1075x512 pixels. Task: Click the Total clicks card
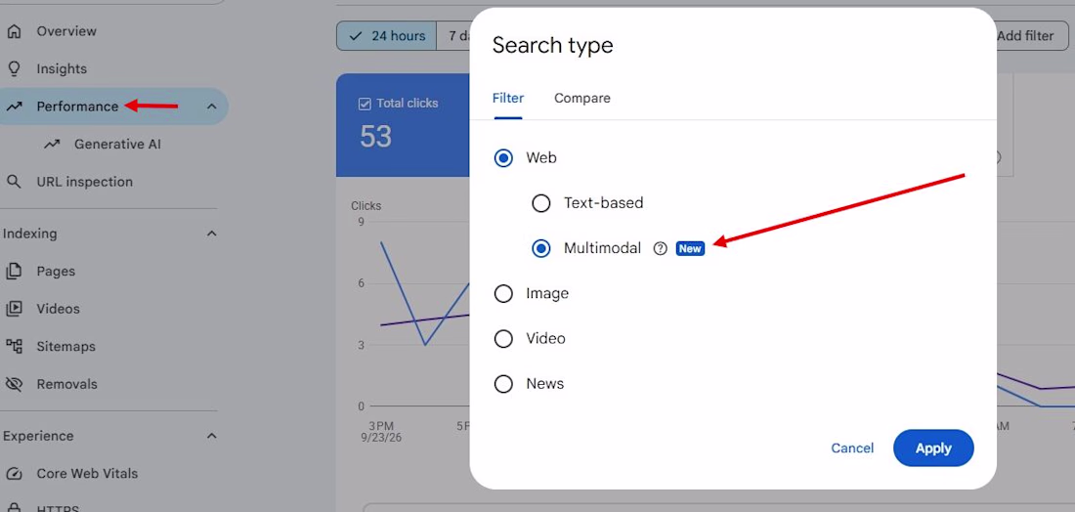click(403, 125)
